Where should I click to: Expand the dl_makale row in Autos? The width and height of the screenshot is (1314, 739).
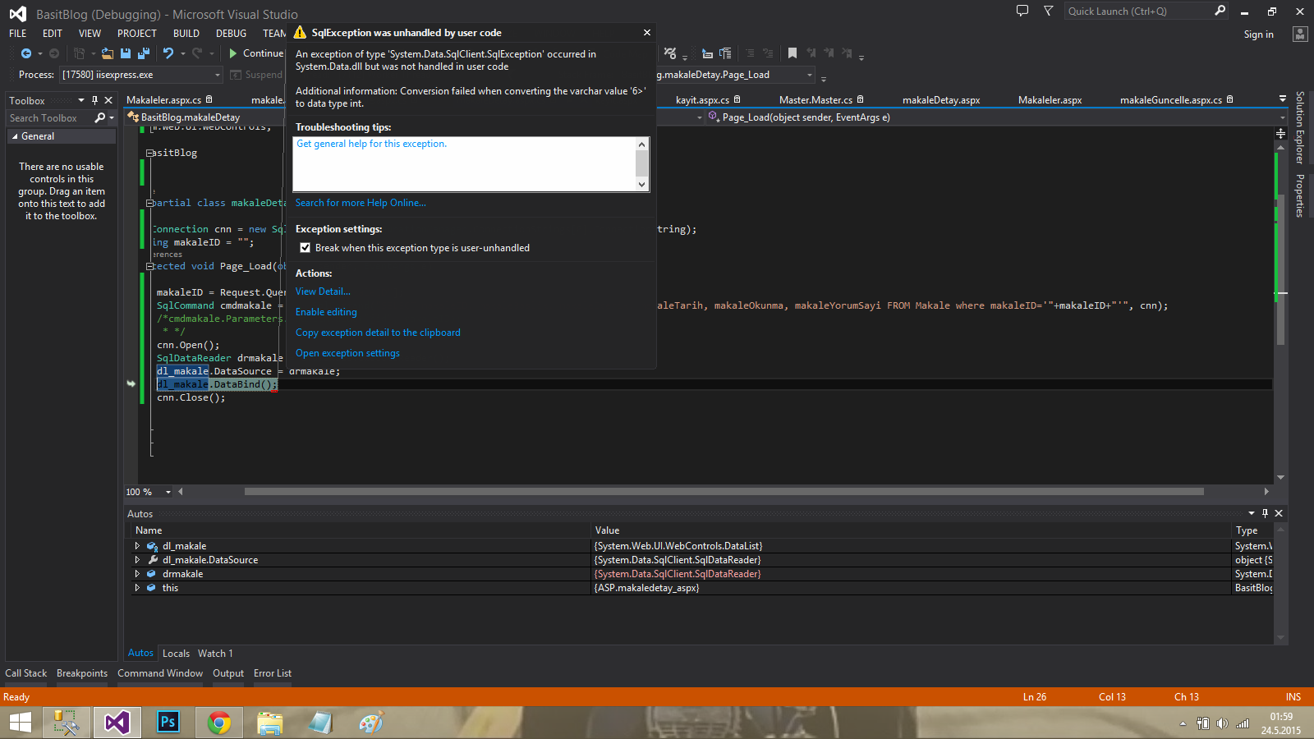[137, 546]
